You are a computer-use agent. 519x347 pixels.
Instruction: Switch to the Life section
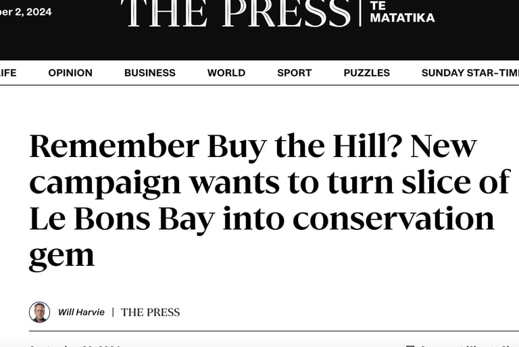point(8,73)
